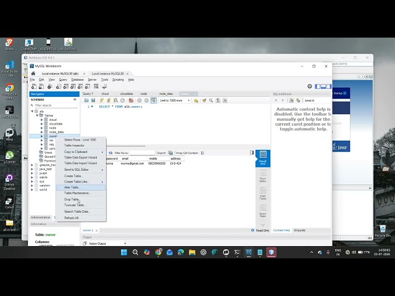Switch to the Form Editor view
This screenshot has width=395, height=296.
[263, 176]
